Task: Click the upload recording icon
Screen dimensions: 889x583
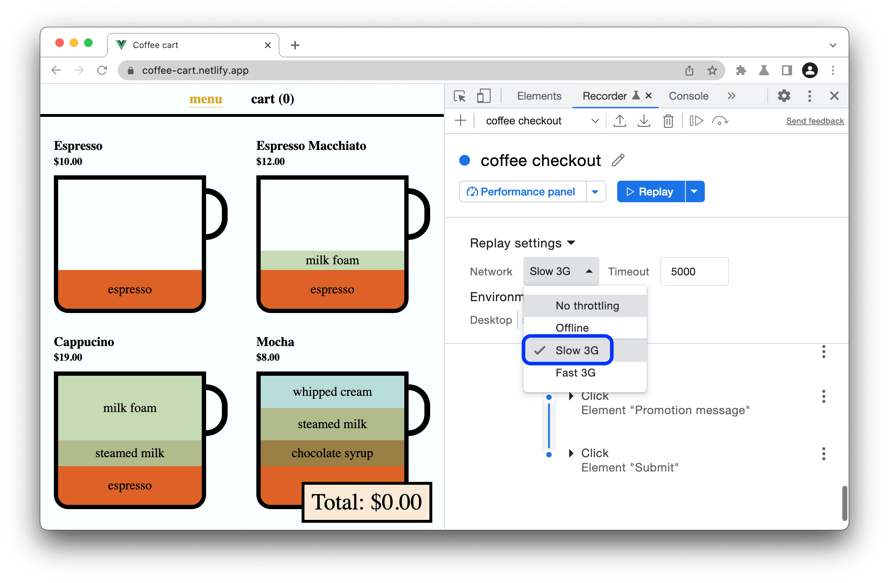Action: (620, 121)
